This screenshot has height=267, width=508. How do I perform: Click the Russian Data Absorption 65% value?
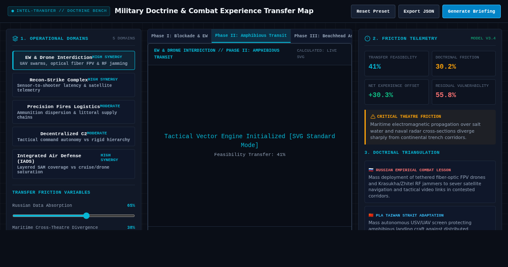click(x=131, y=206)
